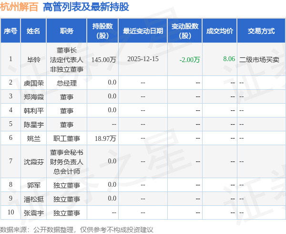286x234 pixels.
Task: Click the 成交均价 column header
Action: [x=220, y=31]
